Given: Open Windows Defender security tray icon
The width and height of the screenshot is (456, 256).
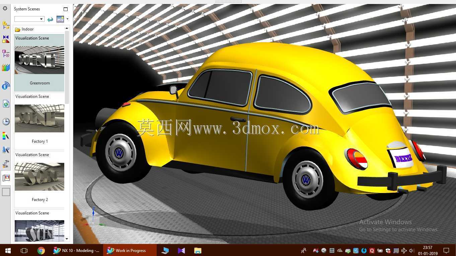Looking at the screenshot, I should click(388, 250).
